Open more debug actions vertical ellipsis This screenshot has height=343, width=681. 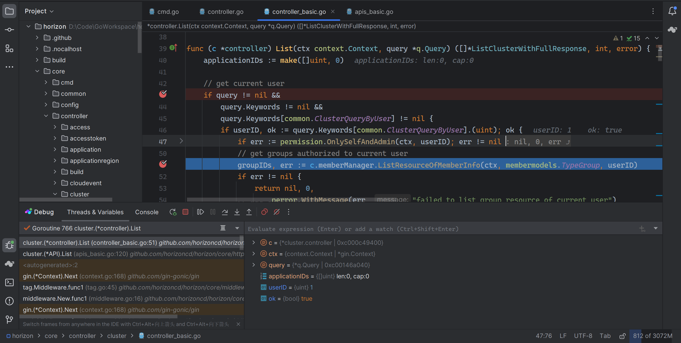[x=289, y=212]
